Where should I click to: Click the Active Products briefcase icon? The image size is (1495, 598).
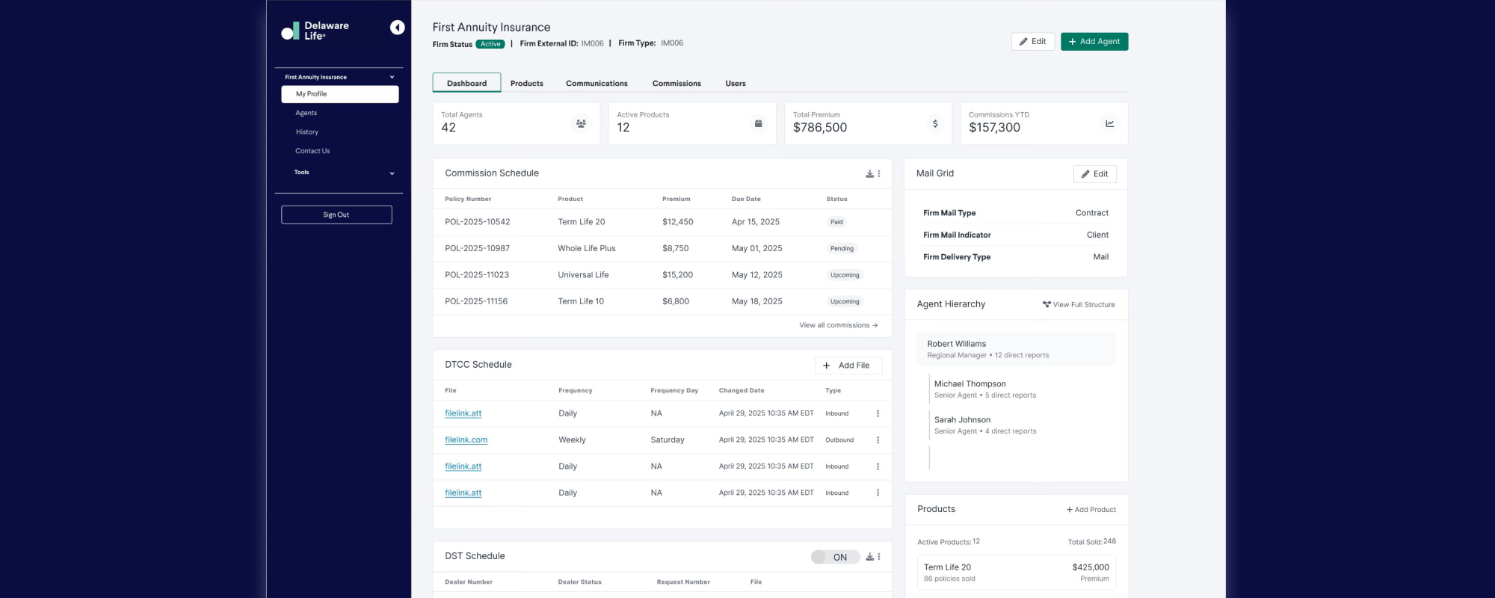click(x=758, y=123)
